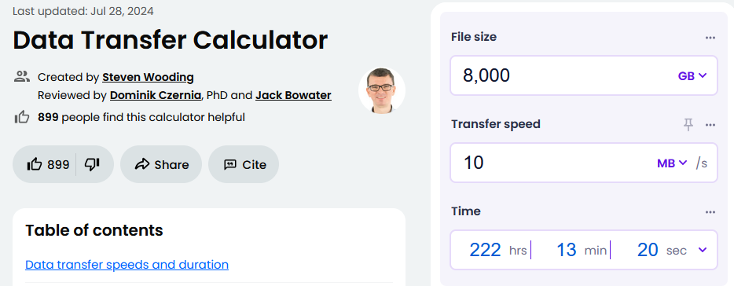The width and height of the screenshot is (734, 286).
Task: Expand the GB file size unit dropdown
Action: (692, 76)
